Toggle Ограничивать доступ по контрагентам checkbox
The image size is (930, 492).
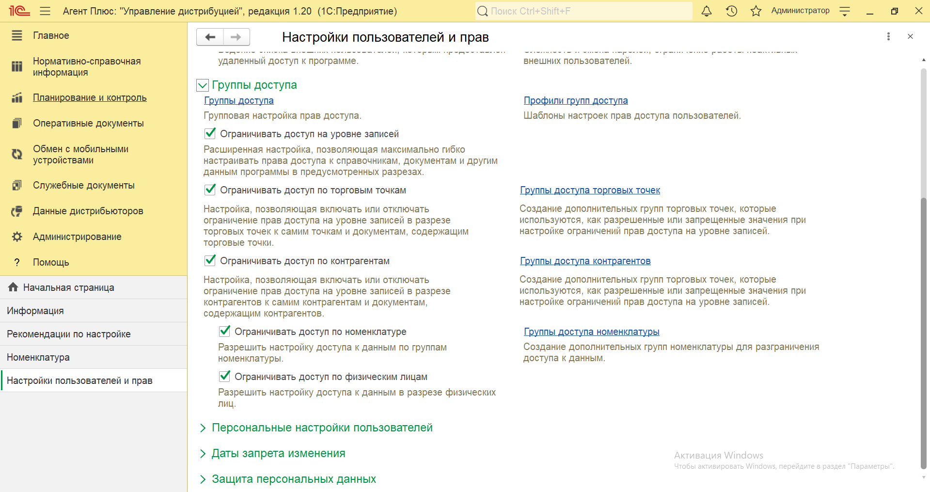pos(210,260)
